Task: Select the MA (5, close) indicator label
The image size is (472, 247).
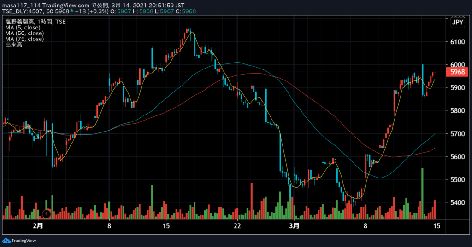Action: coord(23,27)
